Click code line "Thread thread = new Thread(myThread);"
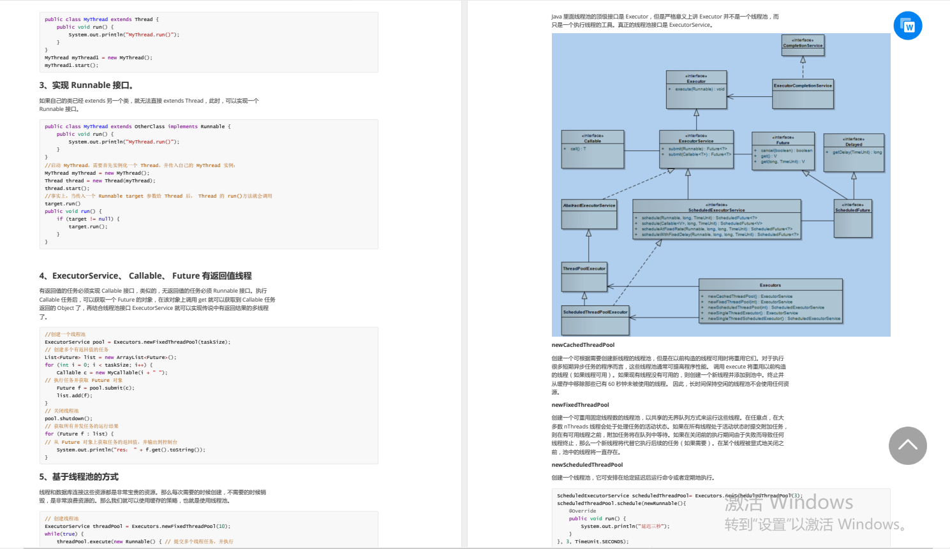The width and height of the screenshot is (950, 549). [x=100, y=180]
